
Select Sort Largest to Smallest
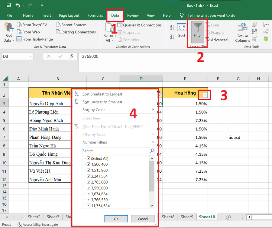tap(102, 102)
